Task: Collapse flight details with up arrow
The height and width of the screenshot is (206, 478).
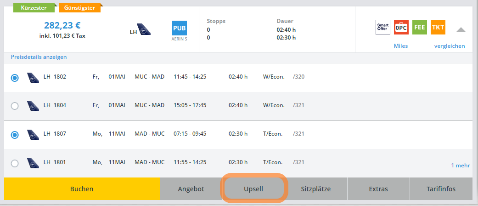Action: (x=461, y=29)
